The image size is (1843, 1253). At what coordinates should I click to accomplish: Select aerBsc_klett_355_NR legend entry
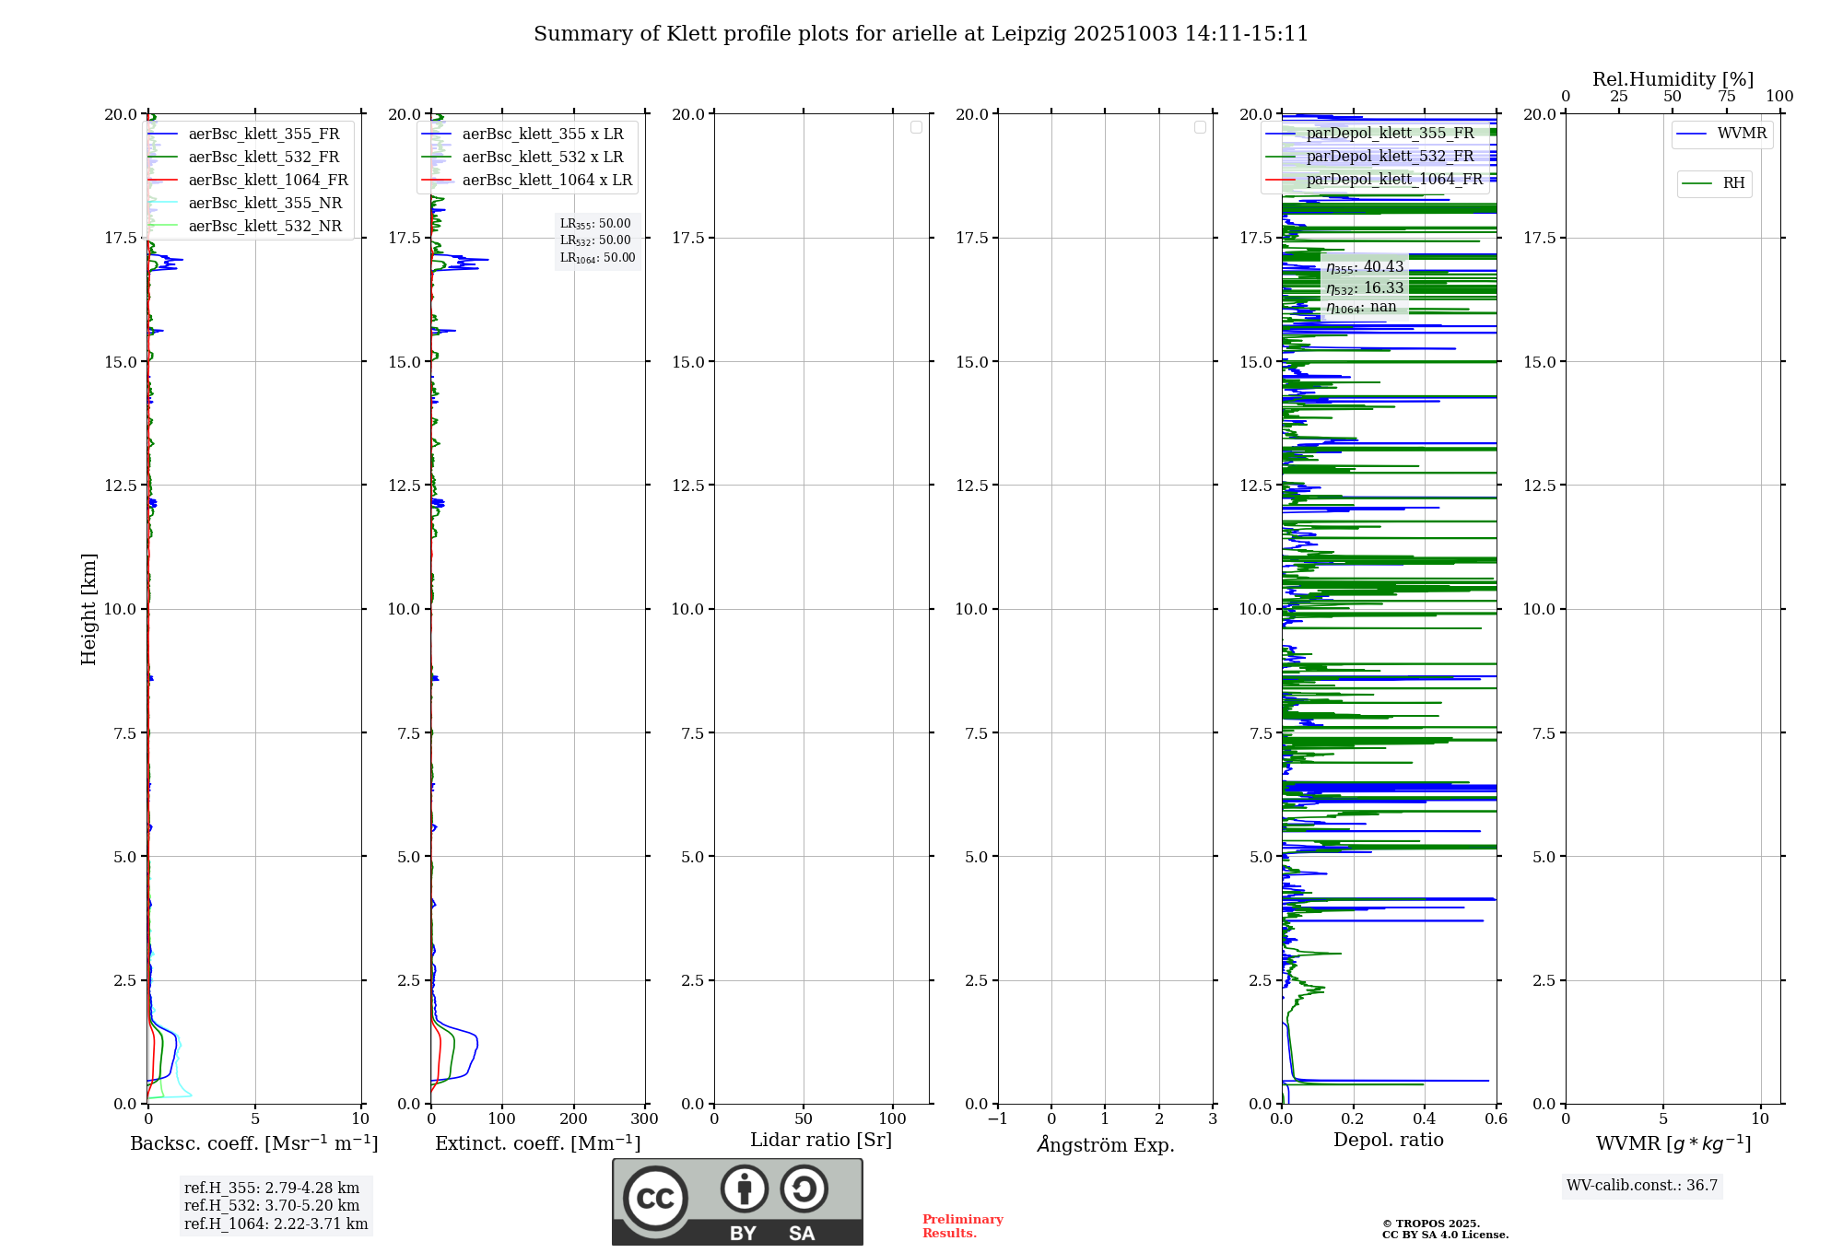(x=264, y=204)
